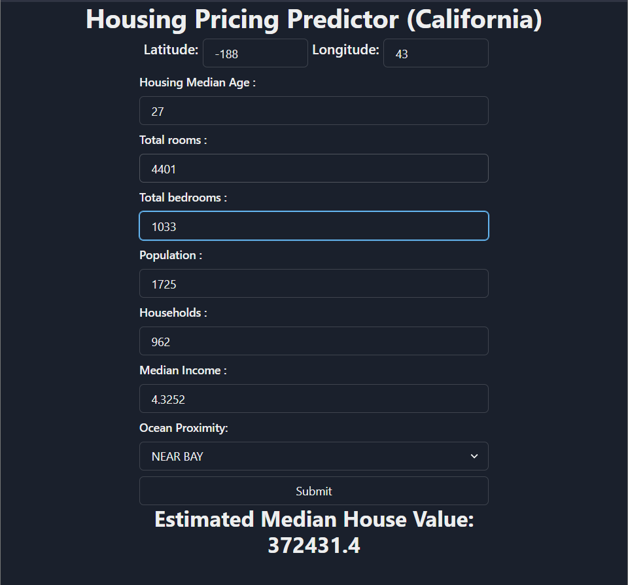Expand the Ocean Proximity NEAR BAY dropdown

point(313,456)
